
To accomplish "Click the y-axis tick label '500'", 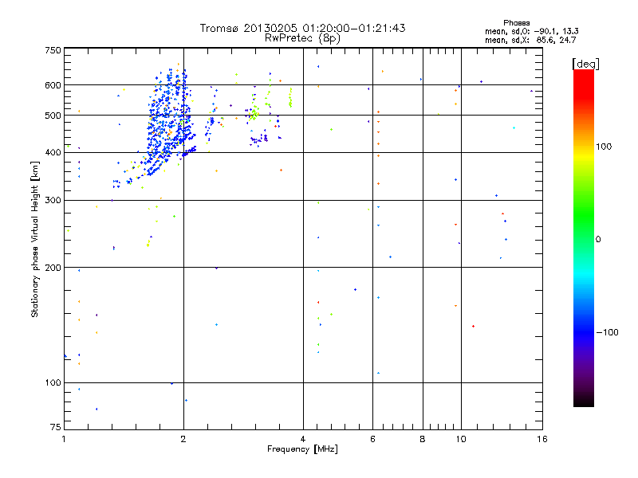I will (x=53, y=116).
